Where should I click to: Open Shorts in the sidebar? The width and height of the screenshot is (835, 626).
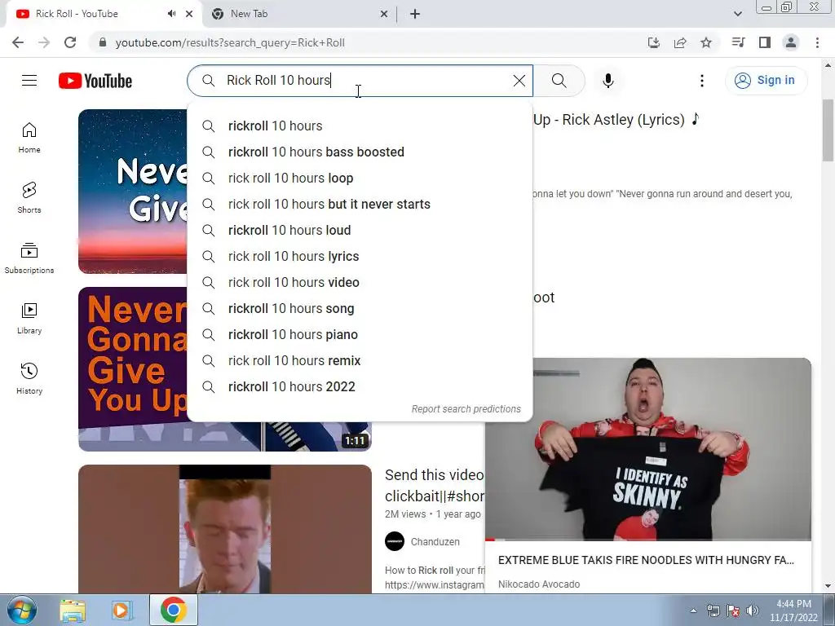click(x=29, y=198)
